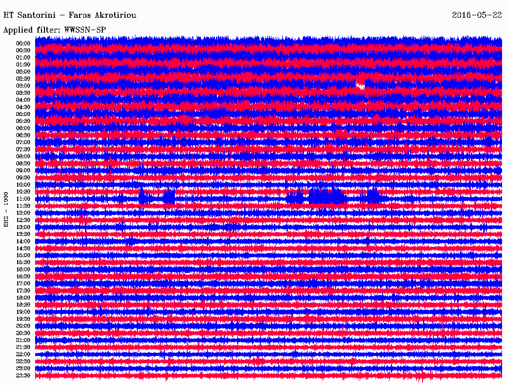Select the 10:30 time label
Viewport: 506px width, 385px height.
(x=23, y=192)
